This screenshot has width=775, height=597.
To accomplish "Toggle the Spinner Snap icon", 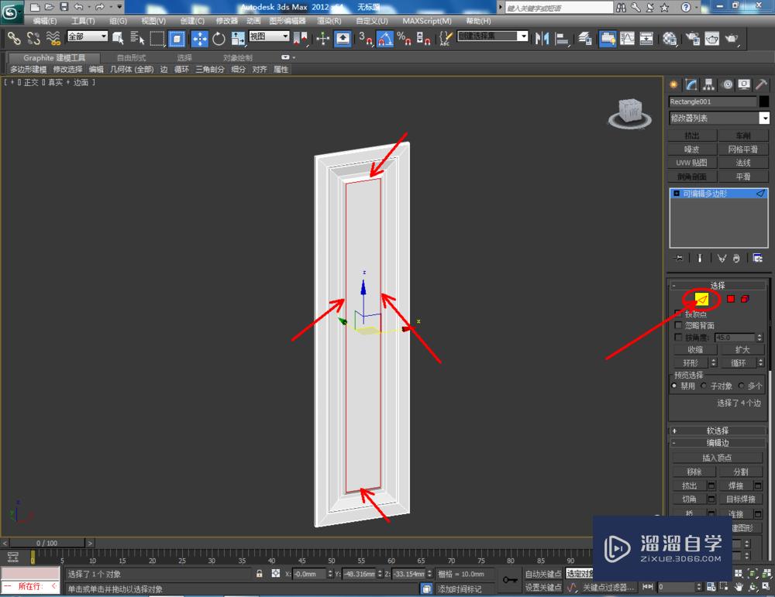I will [424, 38].
